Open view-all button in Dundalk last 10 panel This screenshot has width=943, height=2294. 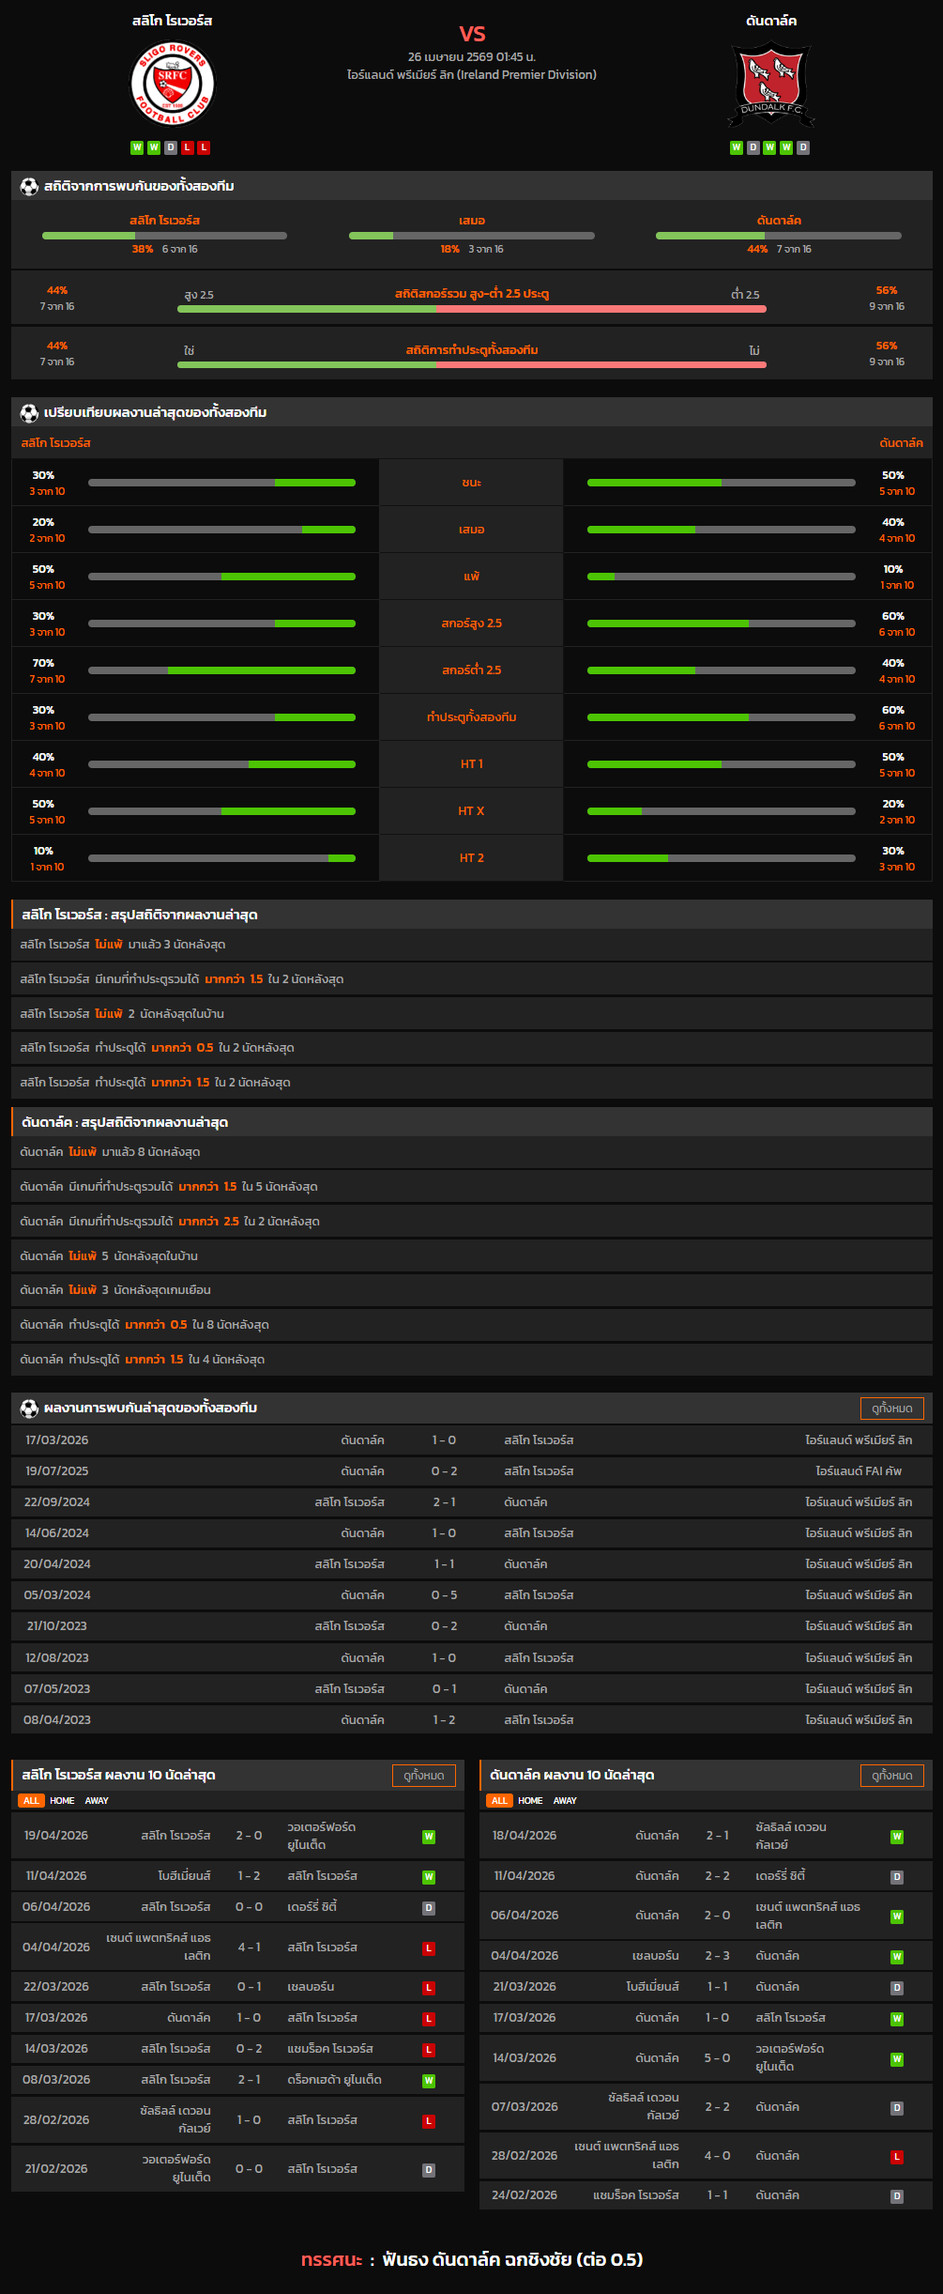click(x=891, y=1776)
